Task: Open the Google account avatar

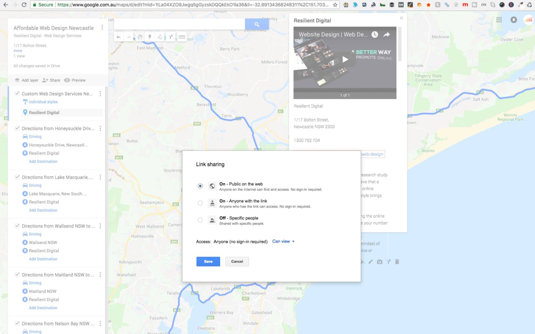Action: pos(528,20)
